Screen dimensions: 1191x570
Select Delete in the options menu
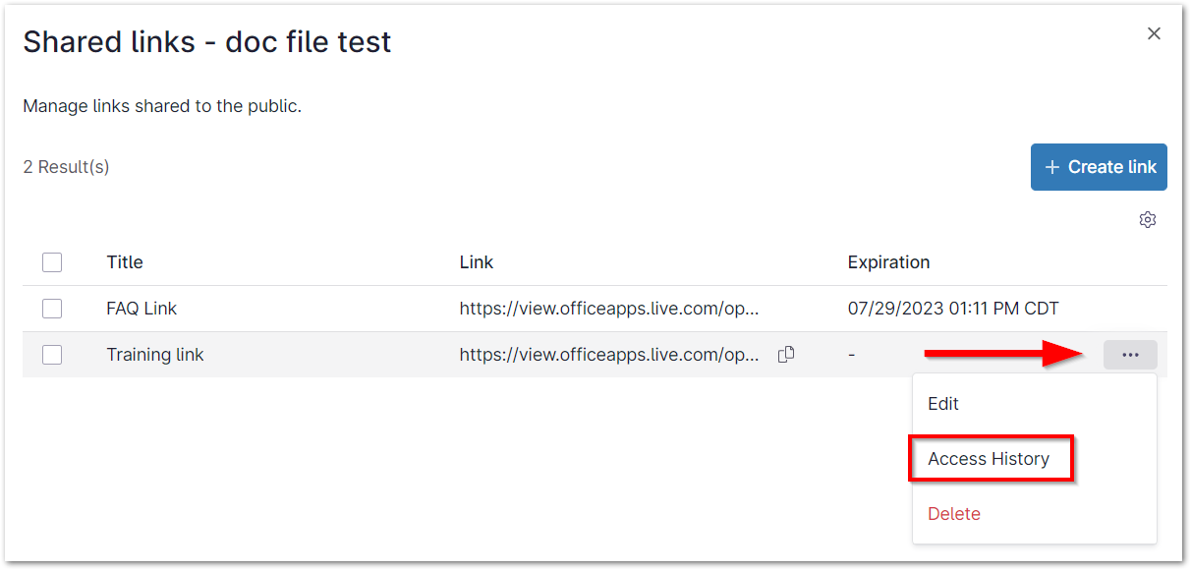point(954,514)
